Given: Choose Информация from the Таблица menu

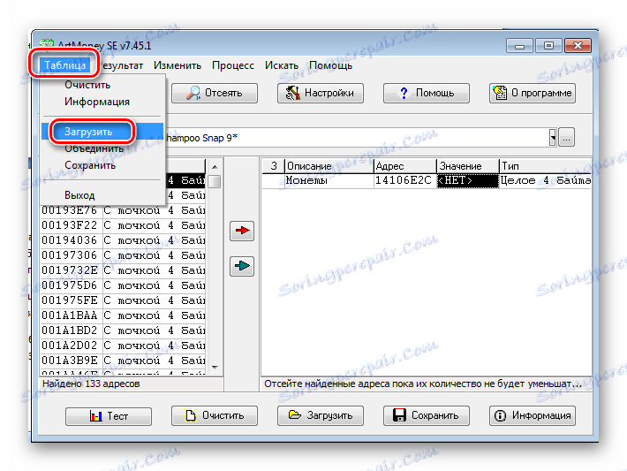Looking at the screenshot, I should 102,102.
